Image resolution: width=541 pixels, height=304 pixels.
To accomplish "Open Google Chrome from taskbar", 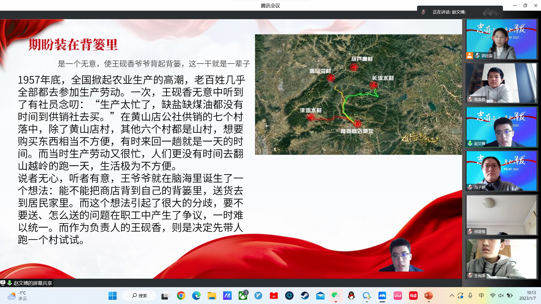I will (181, 296).
